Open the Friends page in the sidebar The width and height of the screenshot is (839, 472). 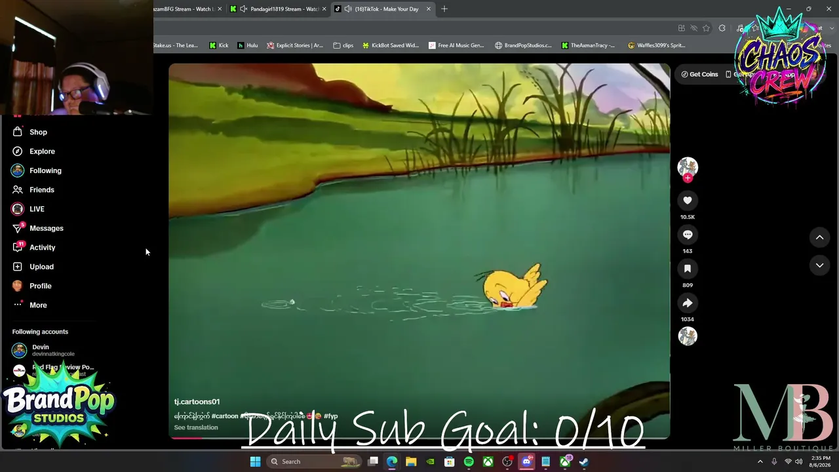[x=33, y=189]
